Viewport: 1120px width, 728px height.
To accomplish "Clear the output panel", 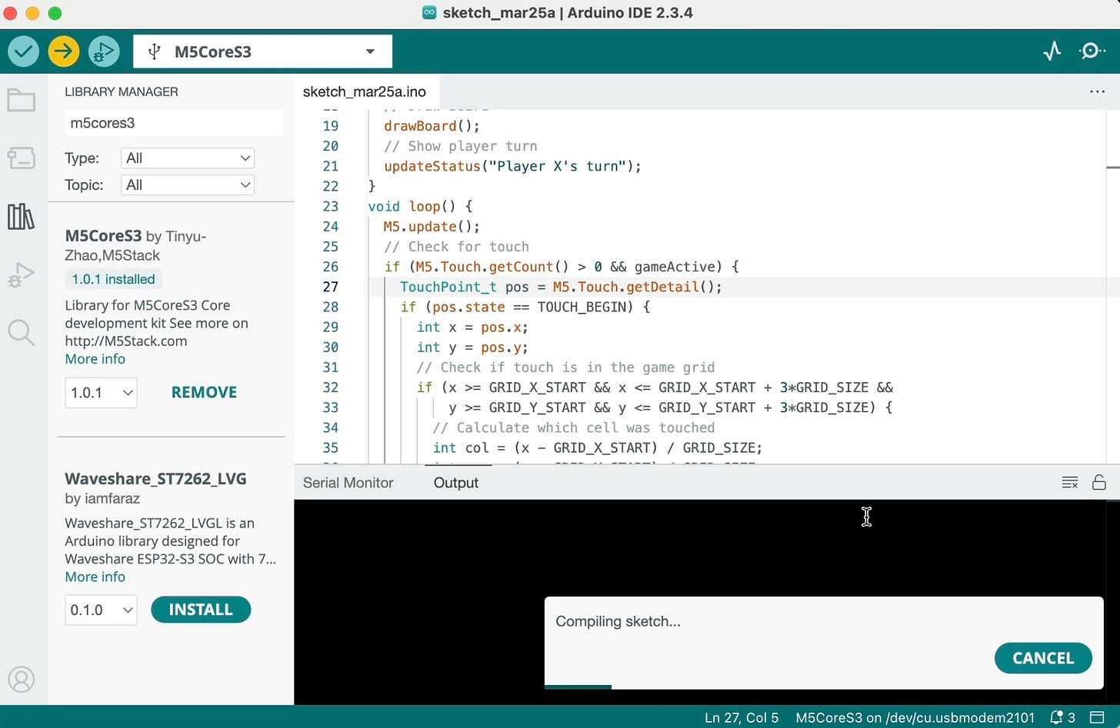I will pos(1069,483).
